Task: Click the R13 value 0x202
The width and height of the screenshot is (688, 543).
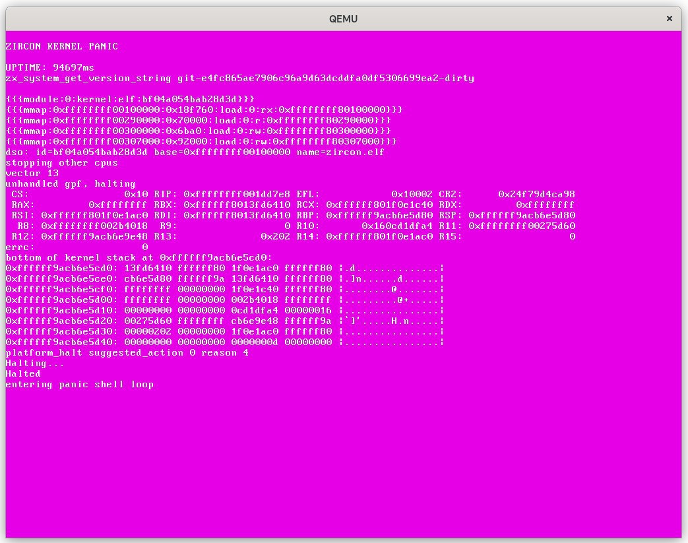Action: [276, 236]
